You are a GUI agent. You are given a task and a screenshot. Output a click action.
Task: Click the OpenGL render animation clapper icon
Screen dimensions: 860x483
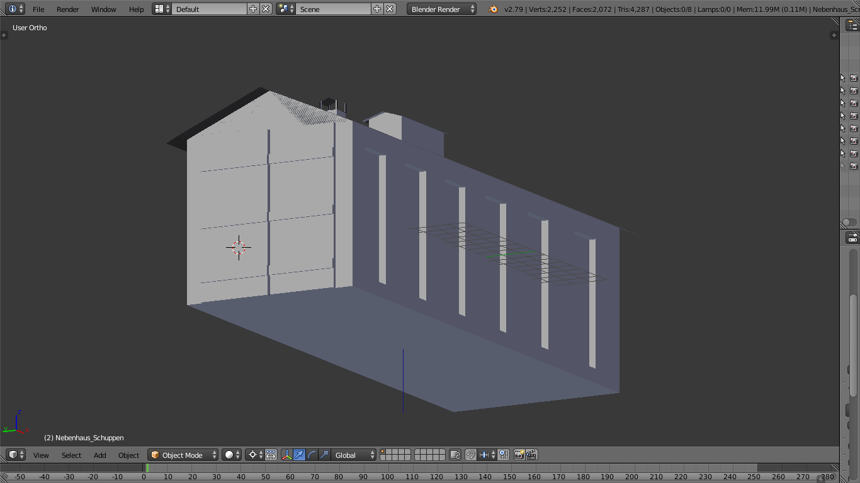[x=531, y=455]
